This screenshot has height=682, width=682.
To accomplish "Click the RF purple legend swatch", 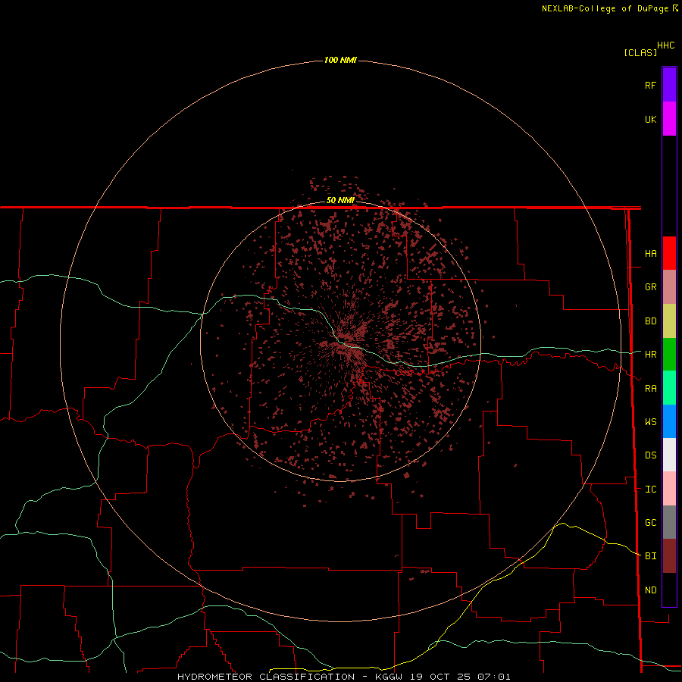I will coord(669,85).
